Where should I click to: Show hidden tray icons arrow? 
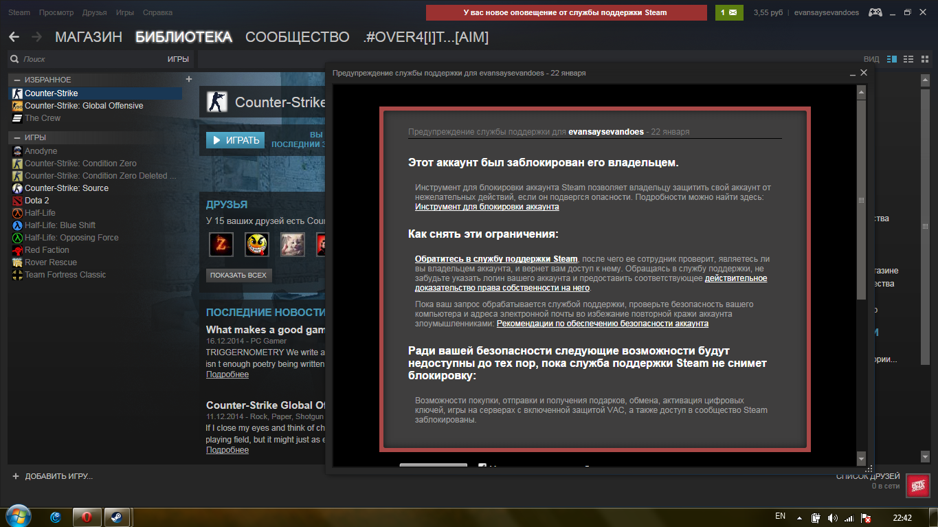pos(800,517)
